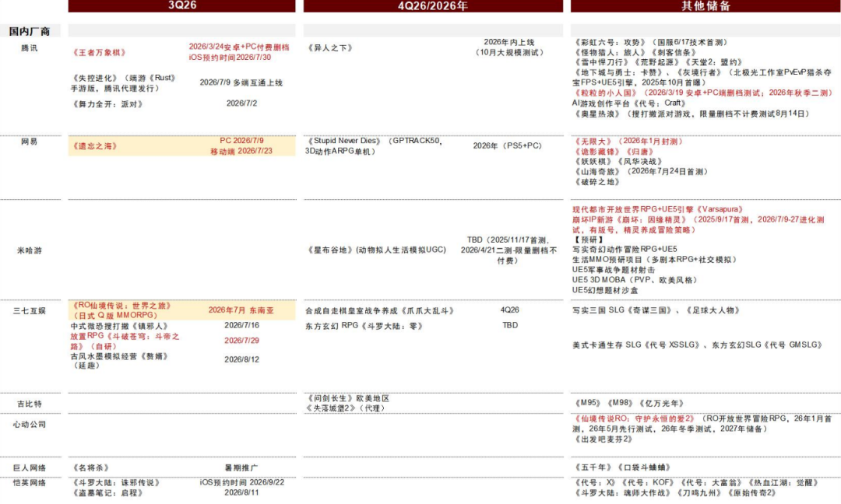The height and width of the screenshot is (504, 841).
Task: Click the "UE5幻想题材沙盒" line
Action: pos(605,290)
